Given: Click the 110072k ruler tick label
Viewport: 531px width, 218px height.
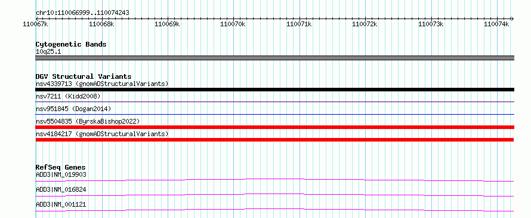Looking at the screenshot, I should tap(365, 24).
